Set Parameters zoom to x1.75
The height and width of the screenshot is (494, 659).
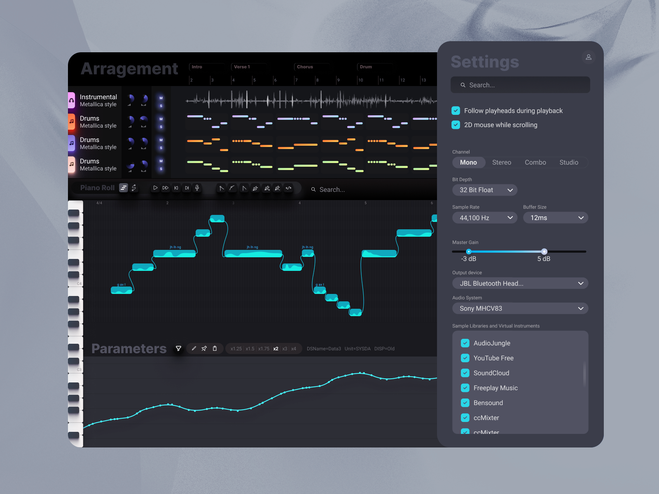click(264, 349)
